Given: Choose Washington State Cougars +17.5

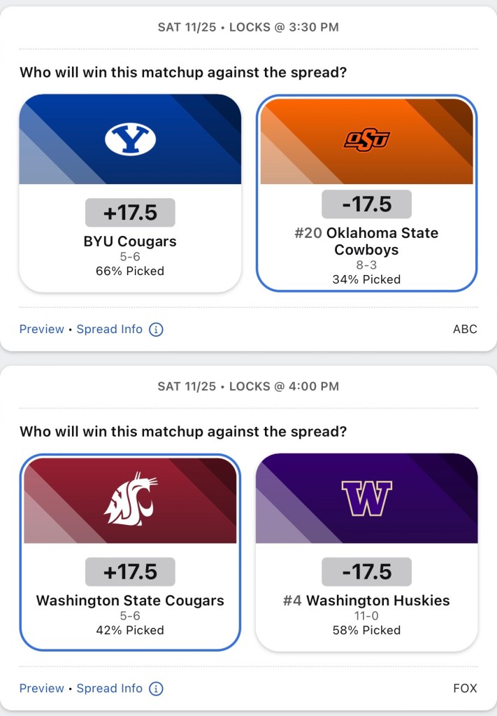Looking at the screenshot, I should tap(130, 572).
